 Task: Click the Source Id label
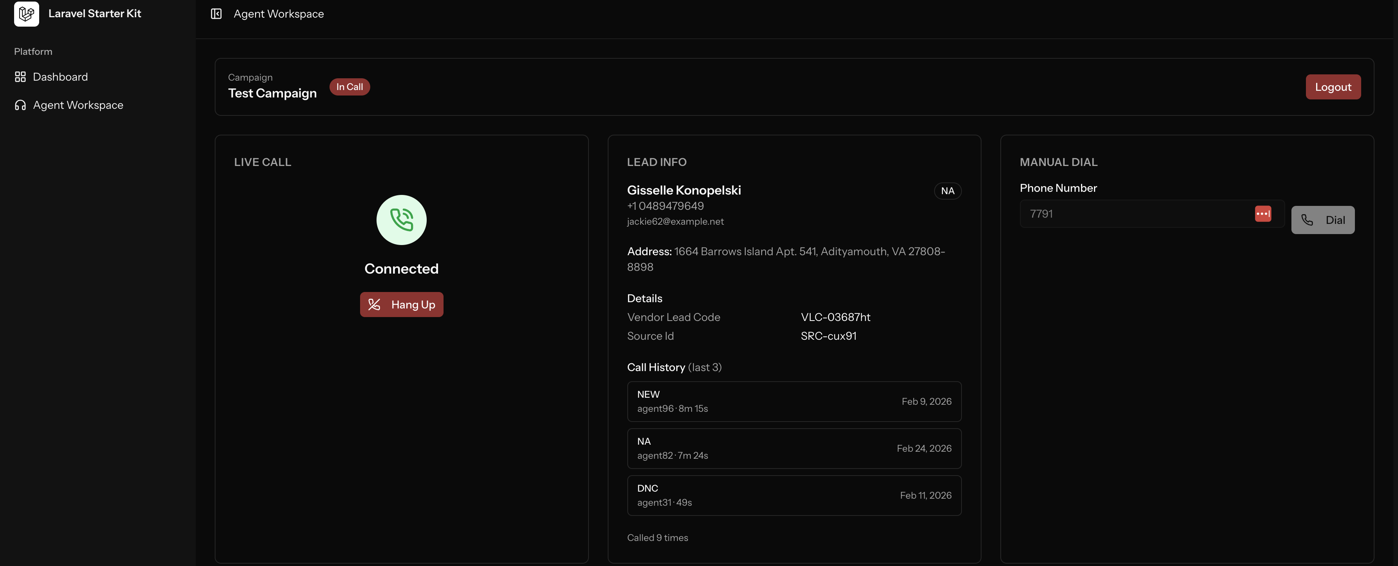pos(650,336)
